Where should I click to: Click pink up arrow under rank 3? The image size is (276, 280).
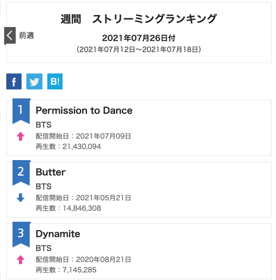[21, 260]
